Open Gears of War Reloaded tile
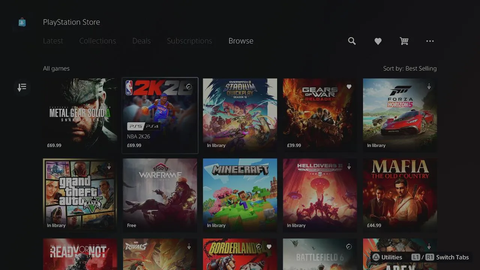Viewport: 480px width, 270px height. pos(320,115)
